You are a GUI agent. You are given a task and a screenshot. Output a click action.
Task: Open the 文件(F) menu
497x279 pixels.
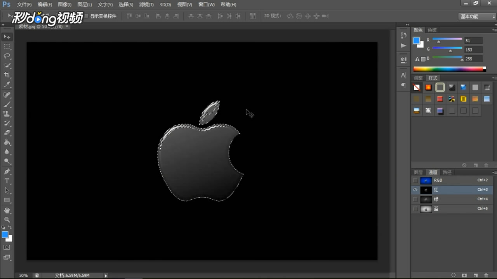(24, 5)
